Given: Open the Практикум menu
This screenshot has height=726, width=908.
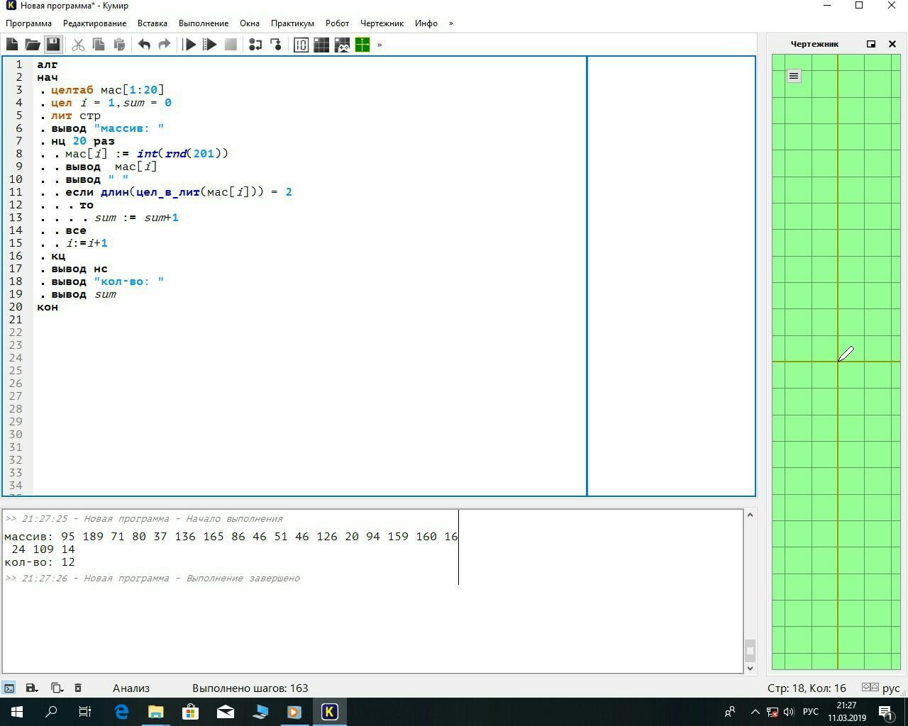Looking at the screenshot, I should pos(292,23).
